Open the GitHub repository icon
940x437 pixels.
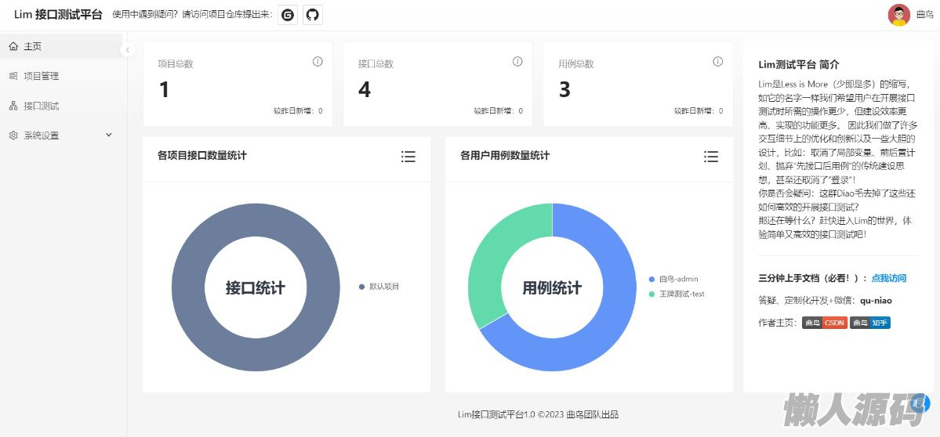(313, 15)
